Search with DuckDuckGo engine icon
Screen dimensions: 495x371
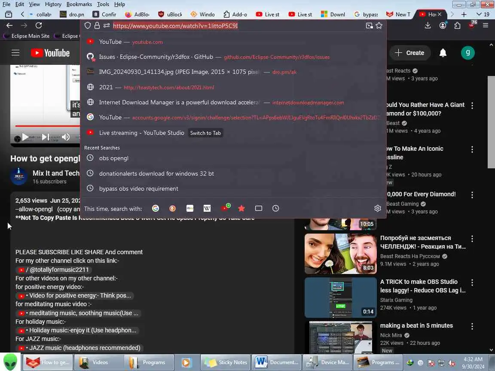pyautogui.click(x=172, y=208)
